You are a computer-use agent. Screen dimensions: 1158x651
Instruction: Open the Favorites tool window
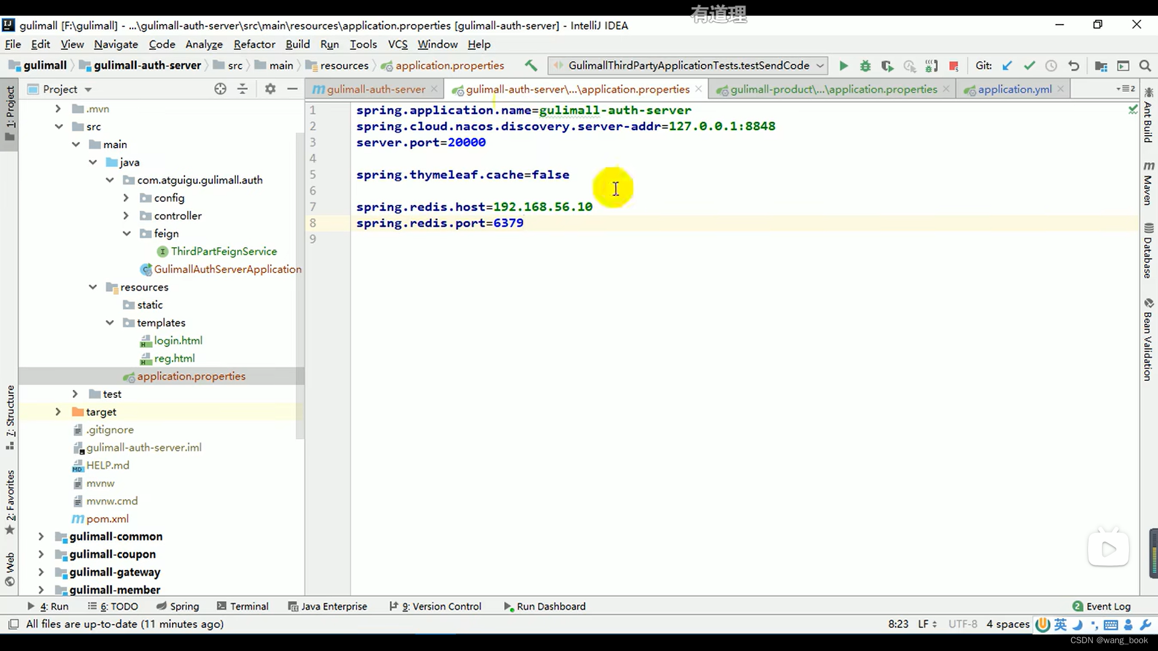[10, 502]
